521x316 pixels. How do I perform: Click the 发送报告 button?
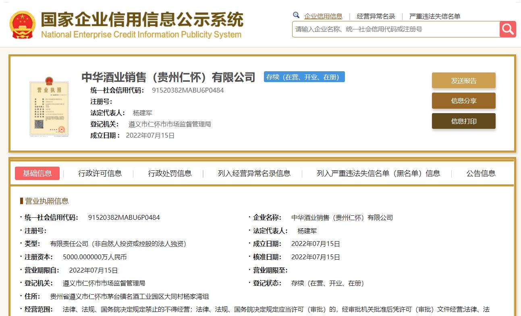(463, 81)
